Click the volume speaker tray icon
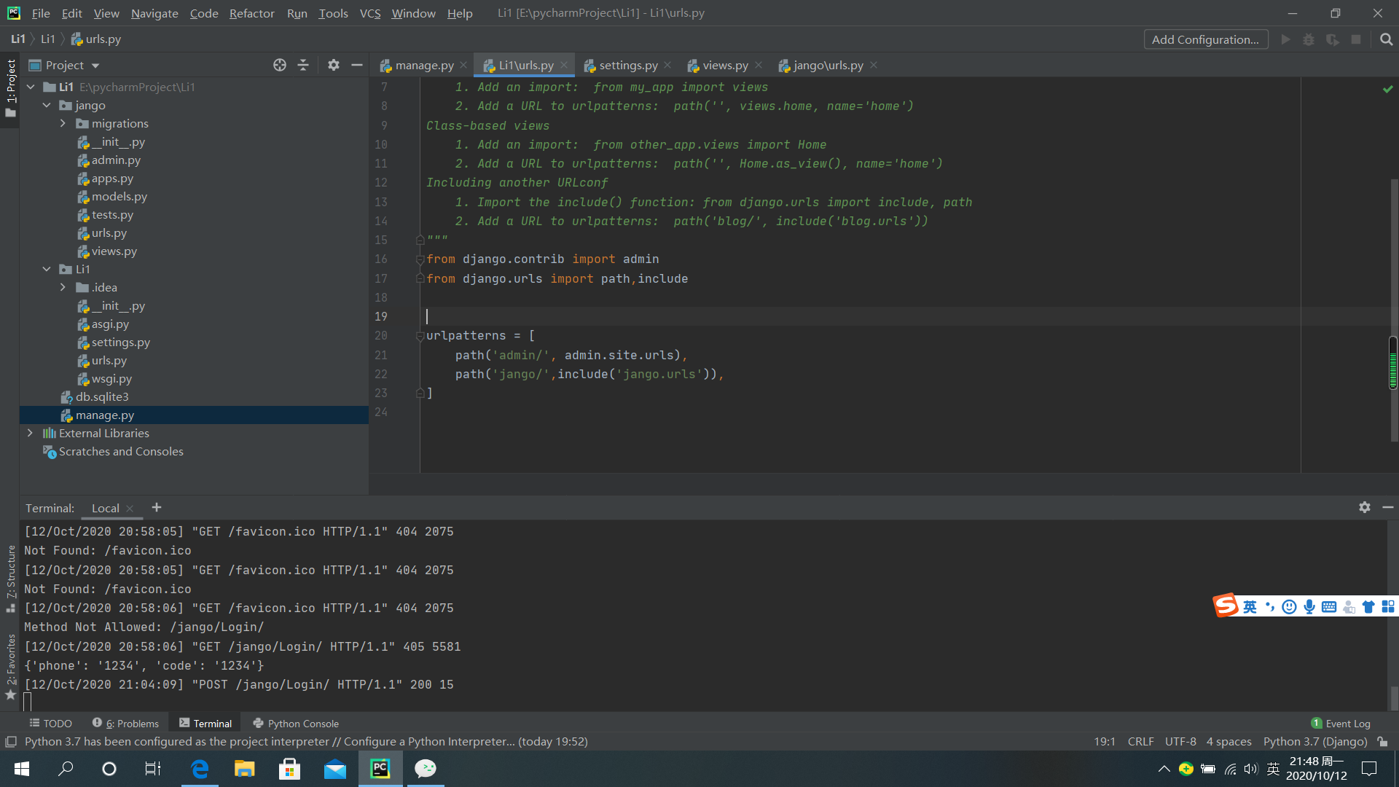The image size is (1399, 787). coord(1251,769)
